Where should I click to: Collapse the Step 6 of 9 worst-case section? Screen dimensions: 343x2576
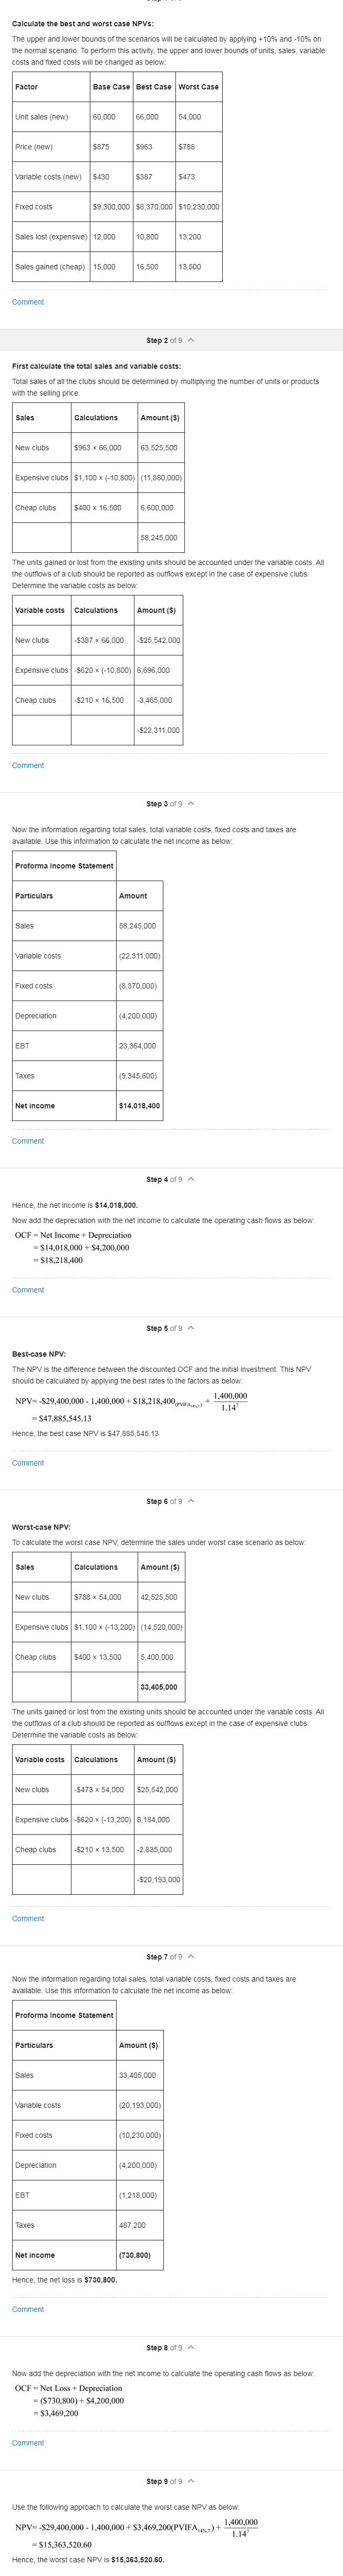click(x=191, y=1501)
